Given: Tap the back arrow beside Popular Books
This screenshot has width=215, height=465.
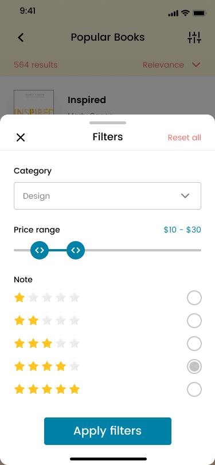Looking at the screenshot, I should (x=21, y=38).
